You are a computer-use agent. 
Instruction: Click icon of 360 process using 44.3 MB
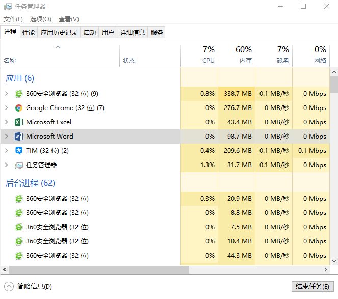click(x=19, y=256)
